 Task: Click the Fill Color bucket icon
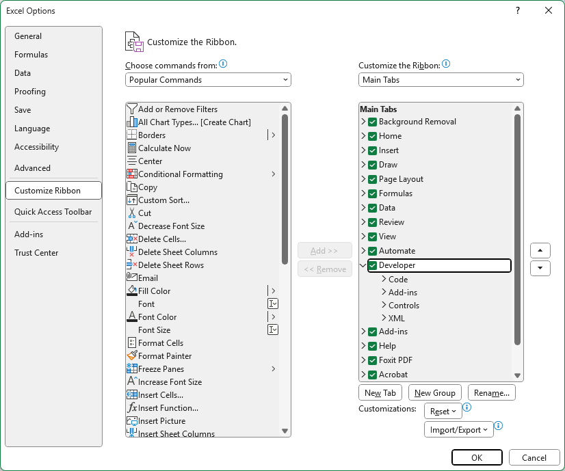pyautogui.click(x=132, y=291)
